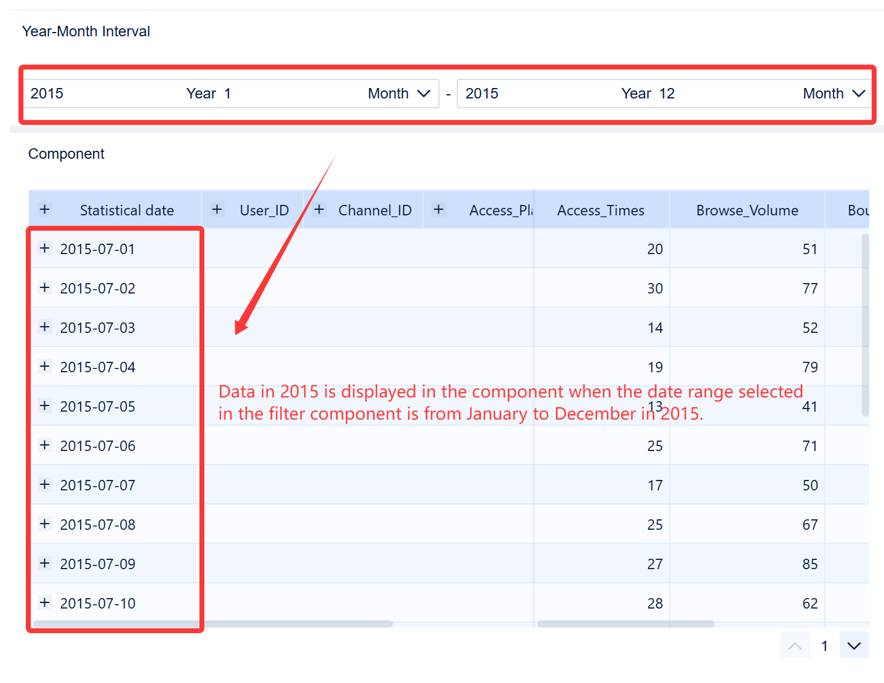Click the Year-Month Interval filter title
Screen dimensions: 884x683
86,31
